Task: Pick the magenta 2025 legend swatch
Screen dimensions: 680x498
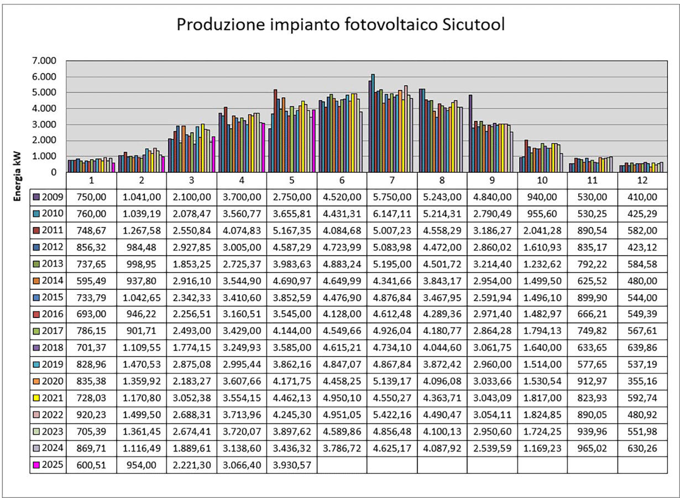Action: 36,465
